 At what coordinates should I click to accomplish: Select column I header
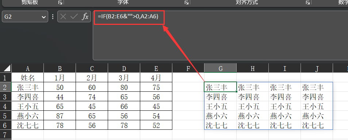tap(285, 68)
